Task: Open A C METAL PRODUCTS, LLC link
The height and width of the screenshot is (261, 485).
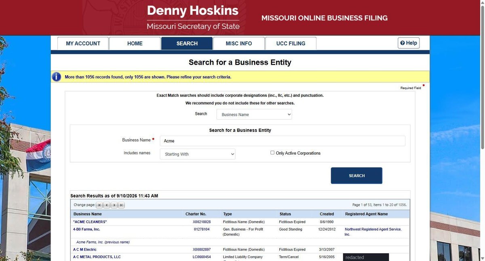Action: pyautogui.click(x=97, y=257)
